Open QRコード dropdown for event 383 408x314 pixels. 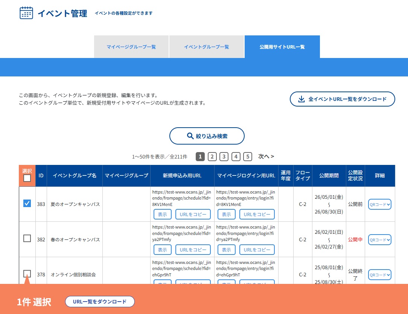(380, 204)
